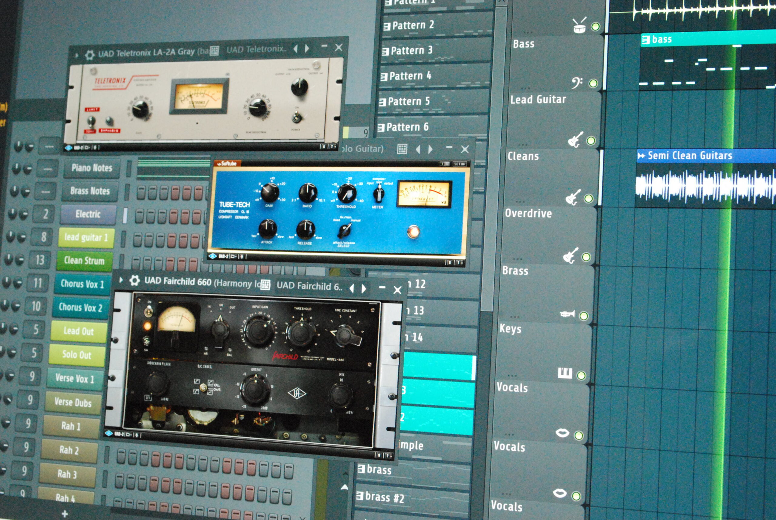Open settings gear in Fairchild 660 window
This screenshot has width=776, height=520.
pos(135,281)
